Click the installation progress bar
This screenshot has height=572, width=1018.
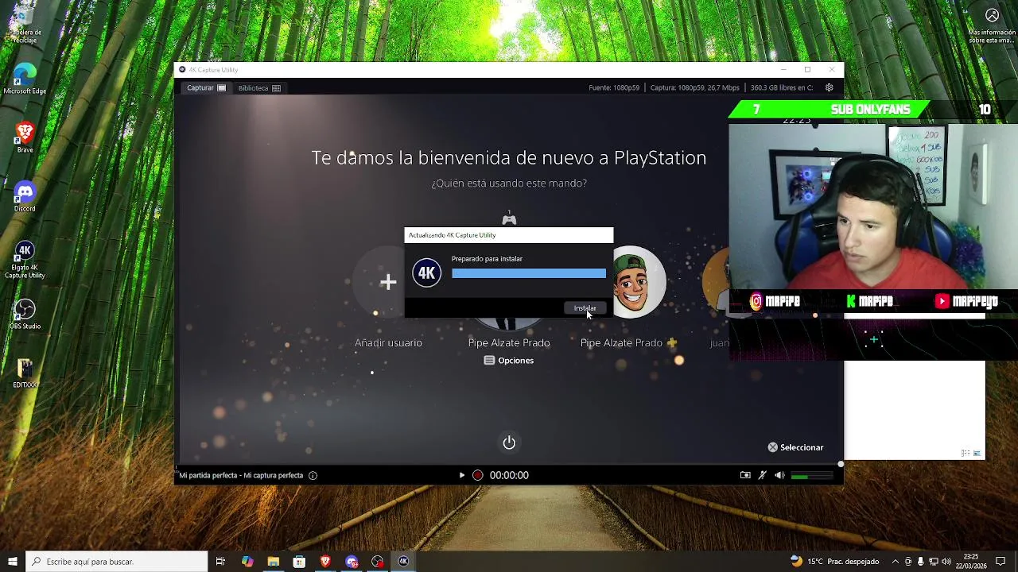point(529,273)
